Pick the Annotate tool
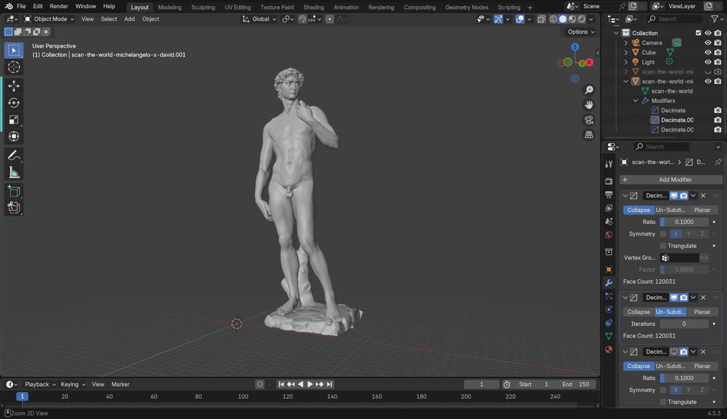 (x=13, y=155)
